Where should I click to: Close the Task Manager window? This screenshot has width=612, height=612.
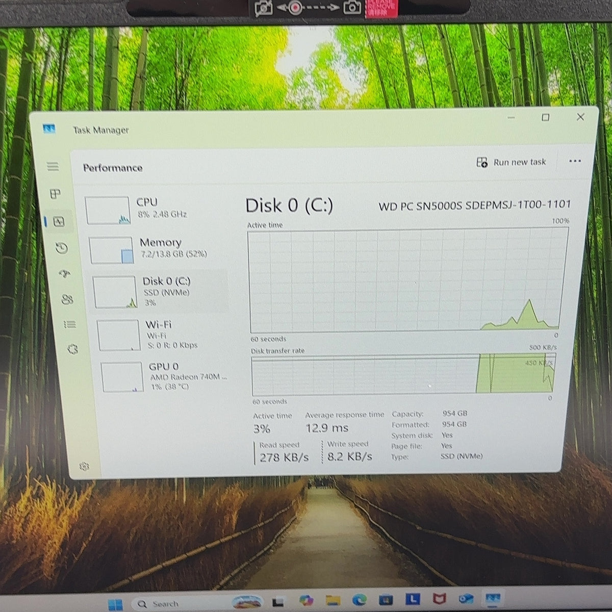point(580,117)
